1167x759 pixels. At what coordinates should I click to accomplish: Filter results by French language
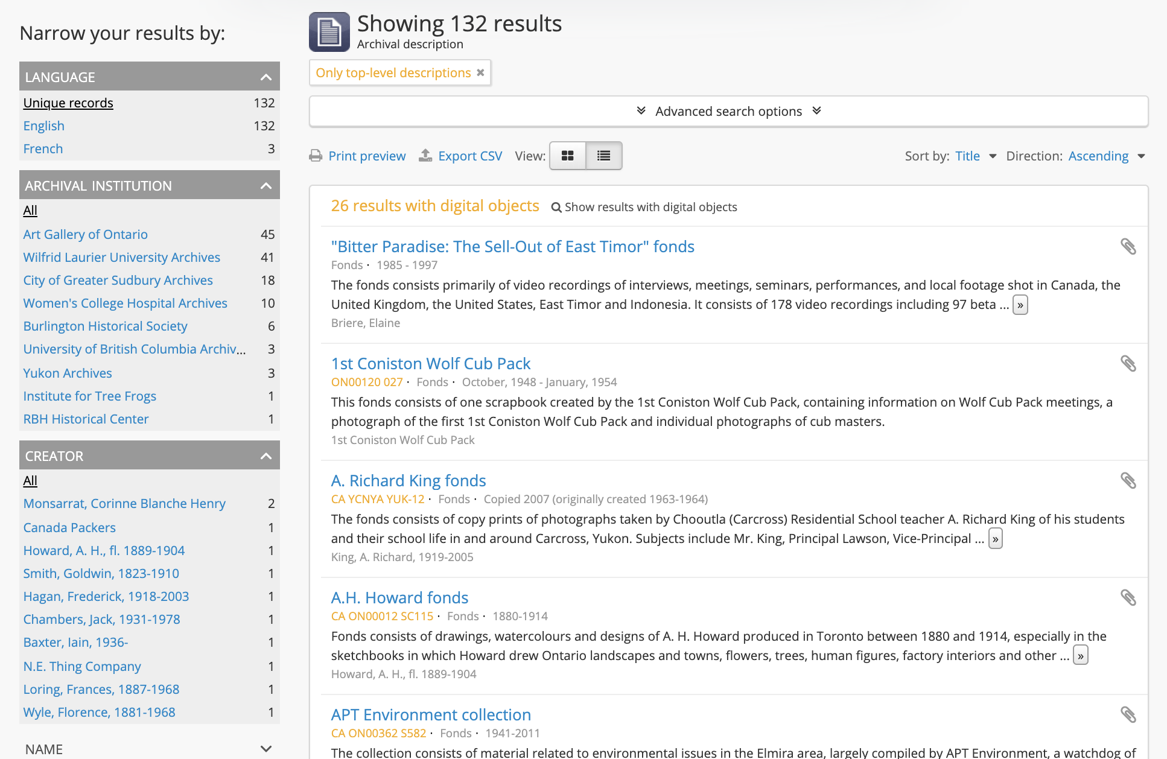coord(43,149)
